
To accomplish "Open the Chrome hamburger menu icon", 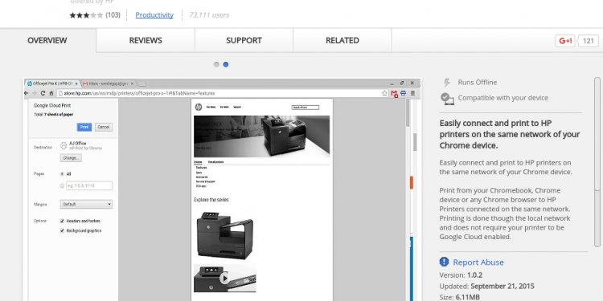I will click(412, 93).
